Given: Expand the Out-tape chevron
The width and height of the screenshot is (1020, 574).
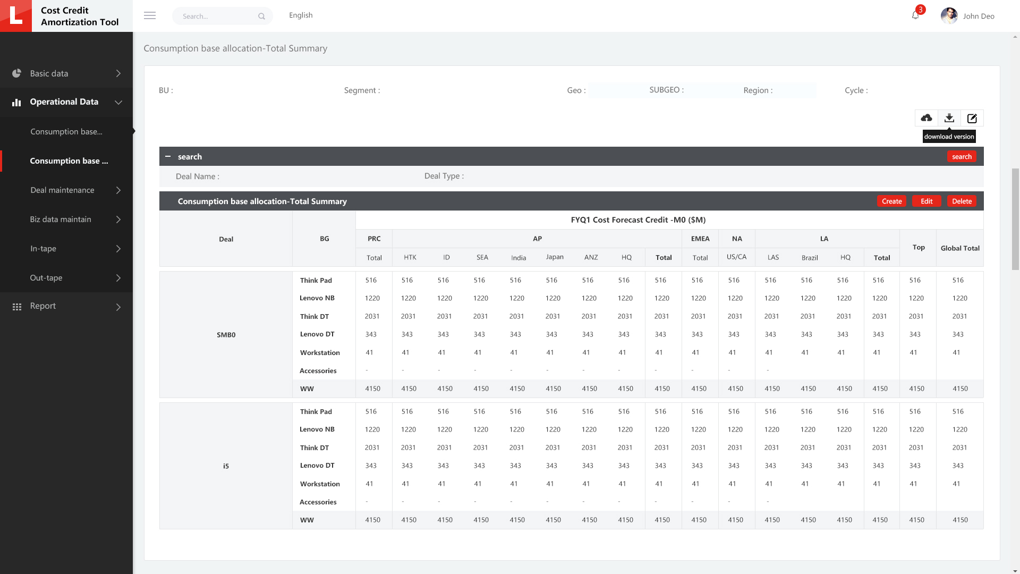Looking at the screenshot, I should pyautogui.click(x=118, y=278).
